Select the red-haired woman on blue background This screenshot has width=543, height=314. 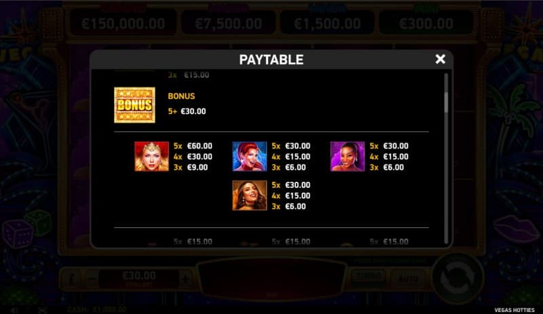(x=250, y=157)
